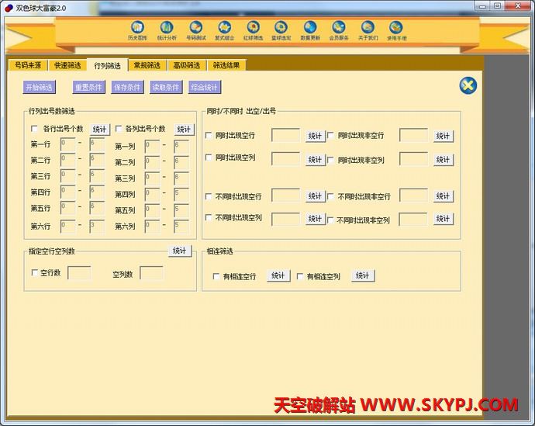Screen dimensions: 535x426
Task: Enable the 各行出号个数 checkbox
Action: 34,129
